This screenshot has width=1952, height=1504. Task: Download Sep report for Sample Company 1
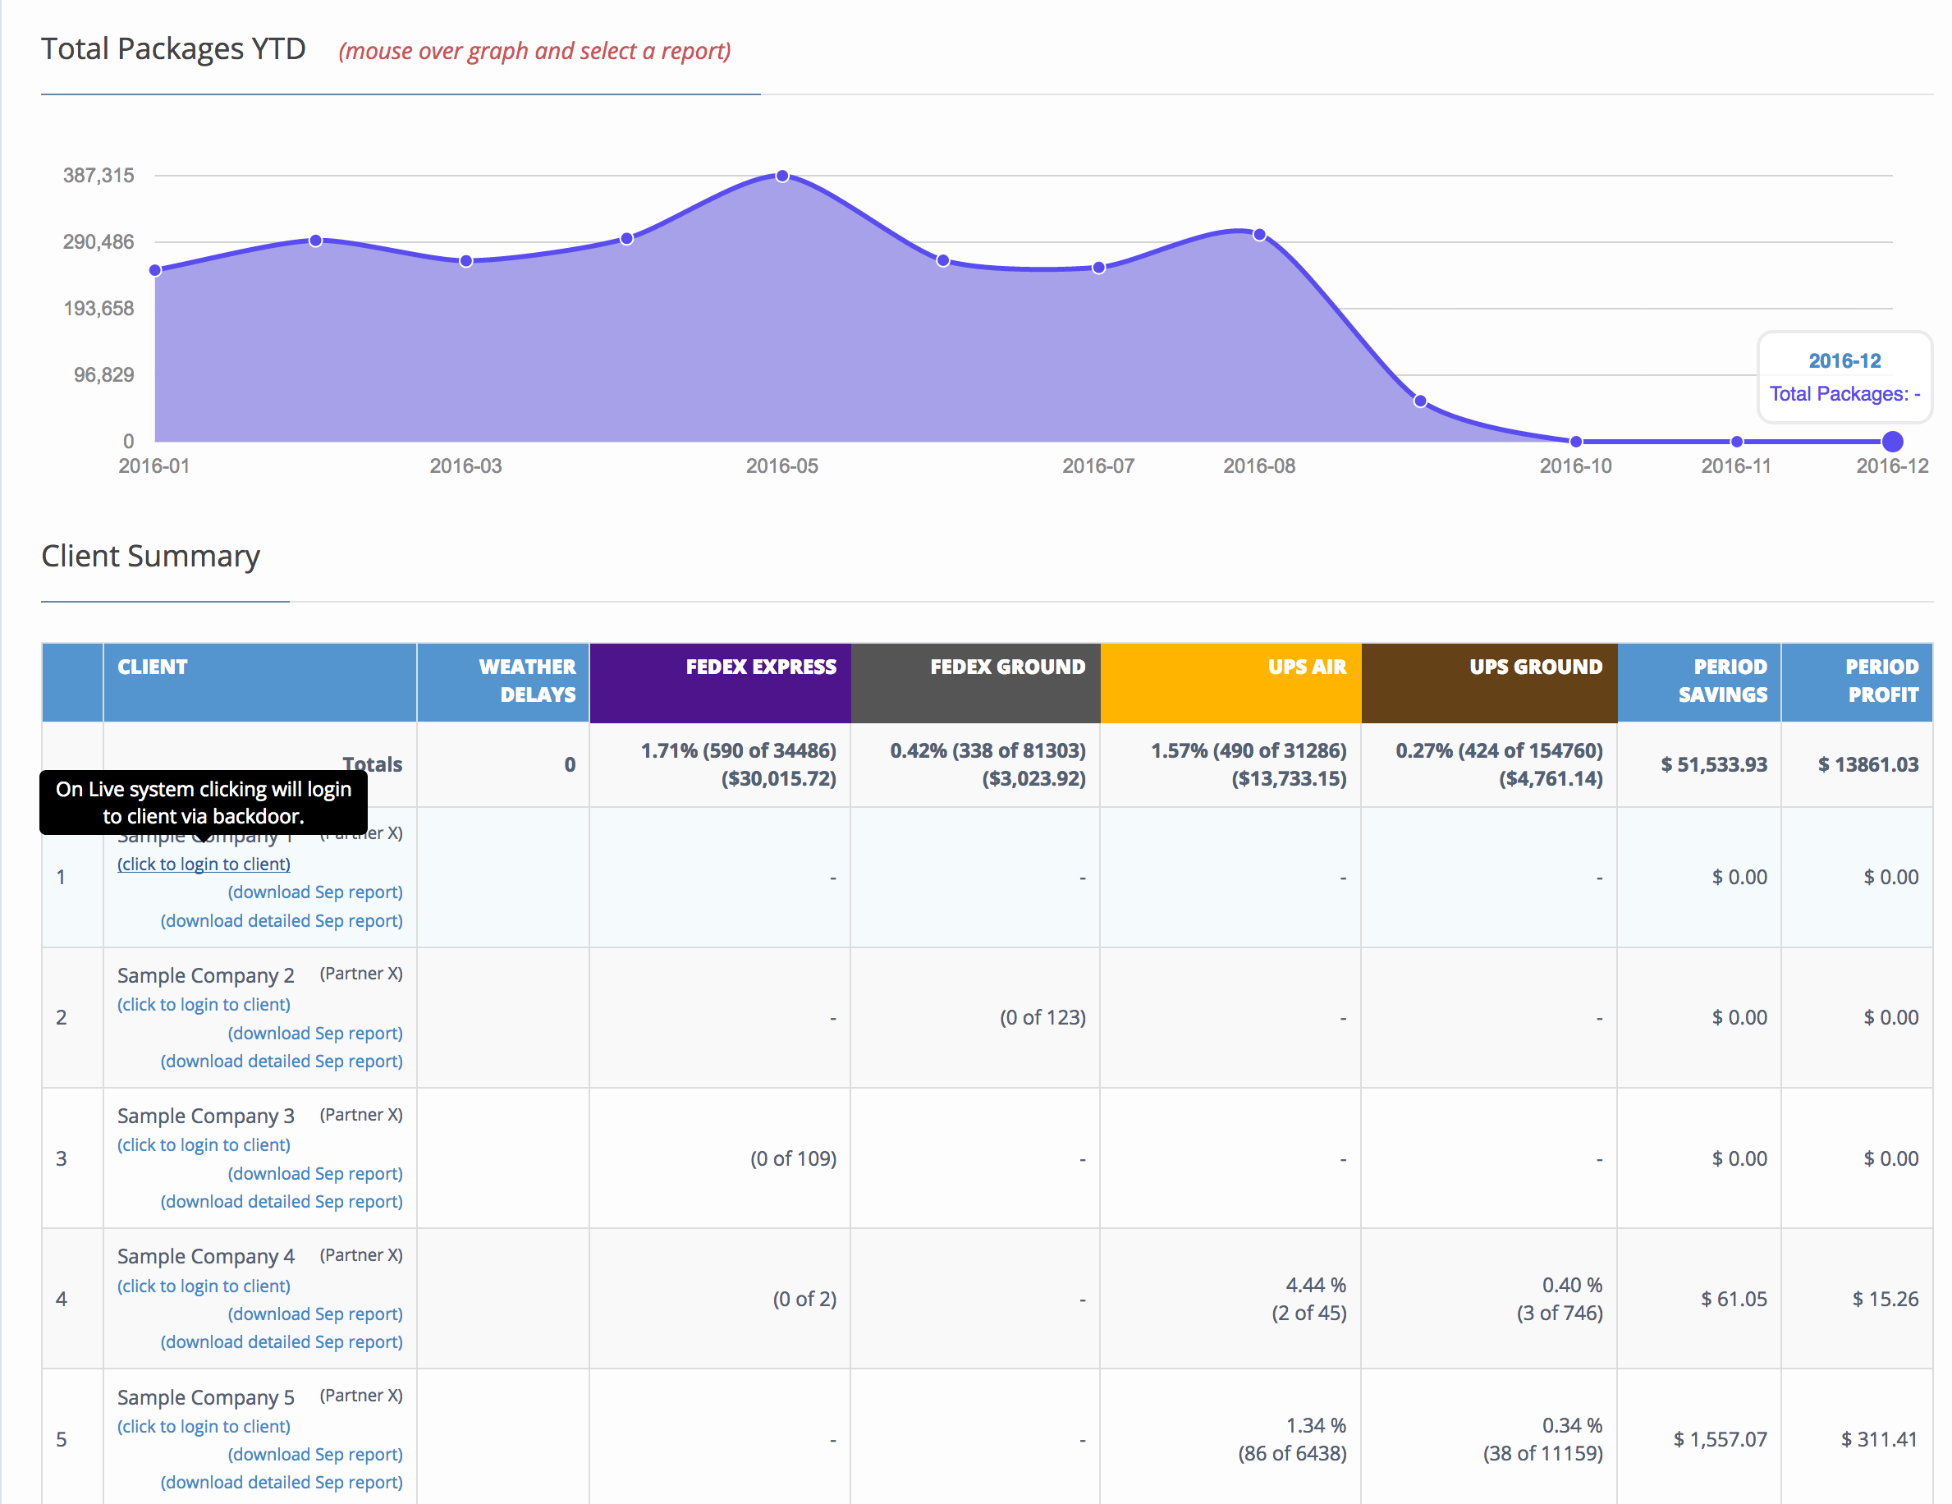pyautogui.click(x=314, y=892)
